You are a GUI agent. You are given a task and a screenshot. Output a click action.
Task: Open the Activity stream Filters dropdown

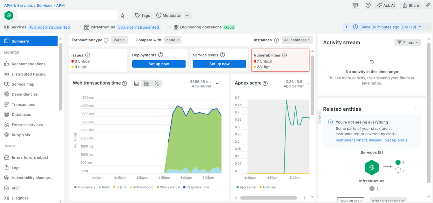[x=407, y=42]
